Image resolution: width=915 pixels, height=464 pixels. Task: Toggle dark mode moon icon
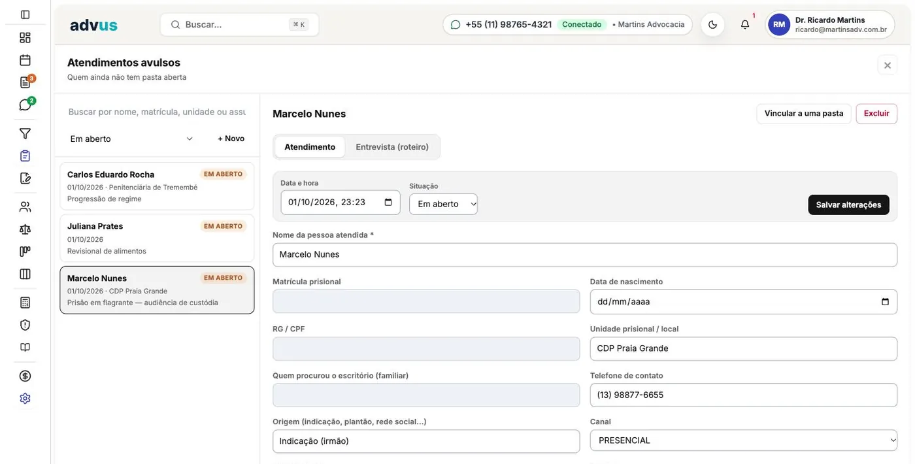click(712, 25)
